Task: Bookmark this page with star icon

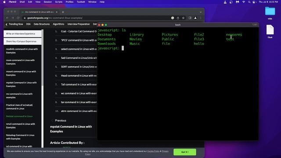Action: (x=184, y=18)
